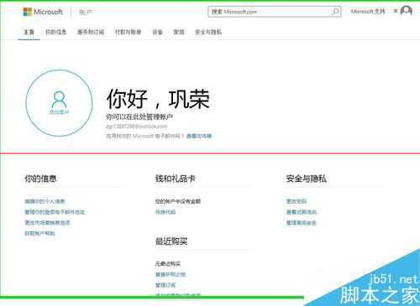Click the 帐户 label beside the logo
This screenshot has height=306, width=420.
[x=86, y=12]
